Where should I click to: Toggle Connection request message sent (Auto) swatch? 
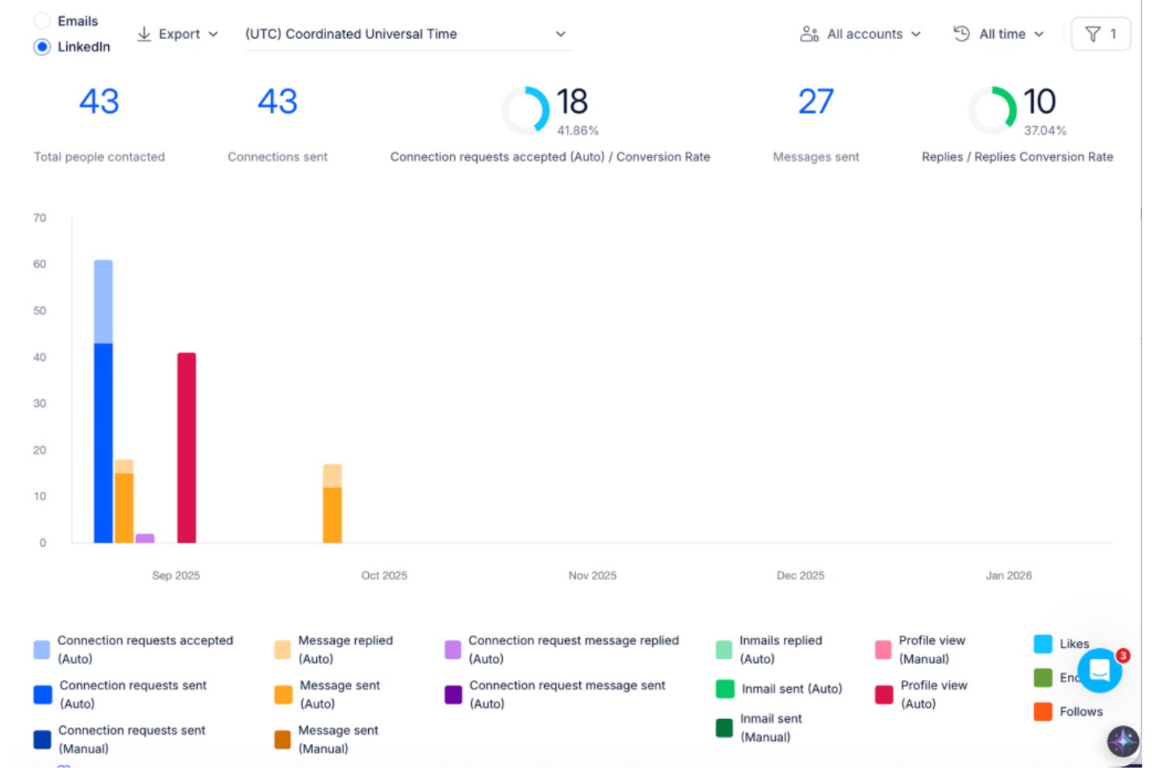tap(453, 694)
